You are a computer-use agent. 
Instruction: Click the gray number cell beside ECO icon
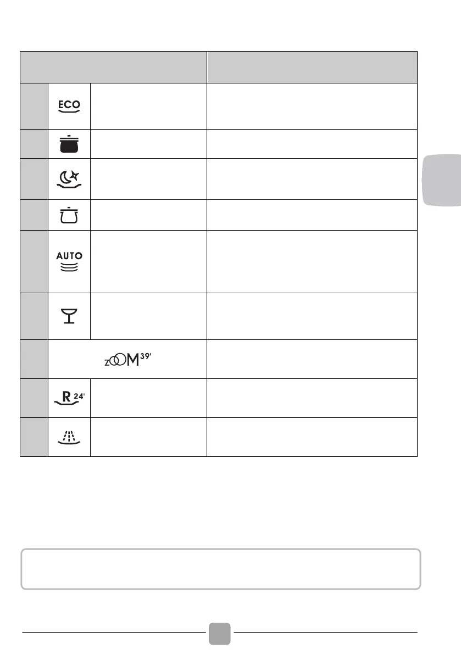[x=35, y=106]
